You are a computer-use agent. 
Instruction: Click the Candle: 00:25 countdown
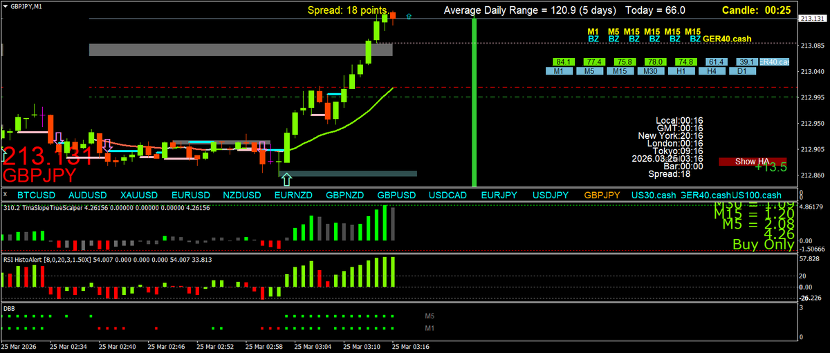click(756, 10)
